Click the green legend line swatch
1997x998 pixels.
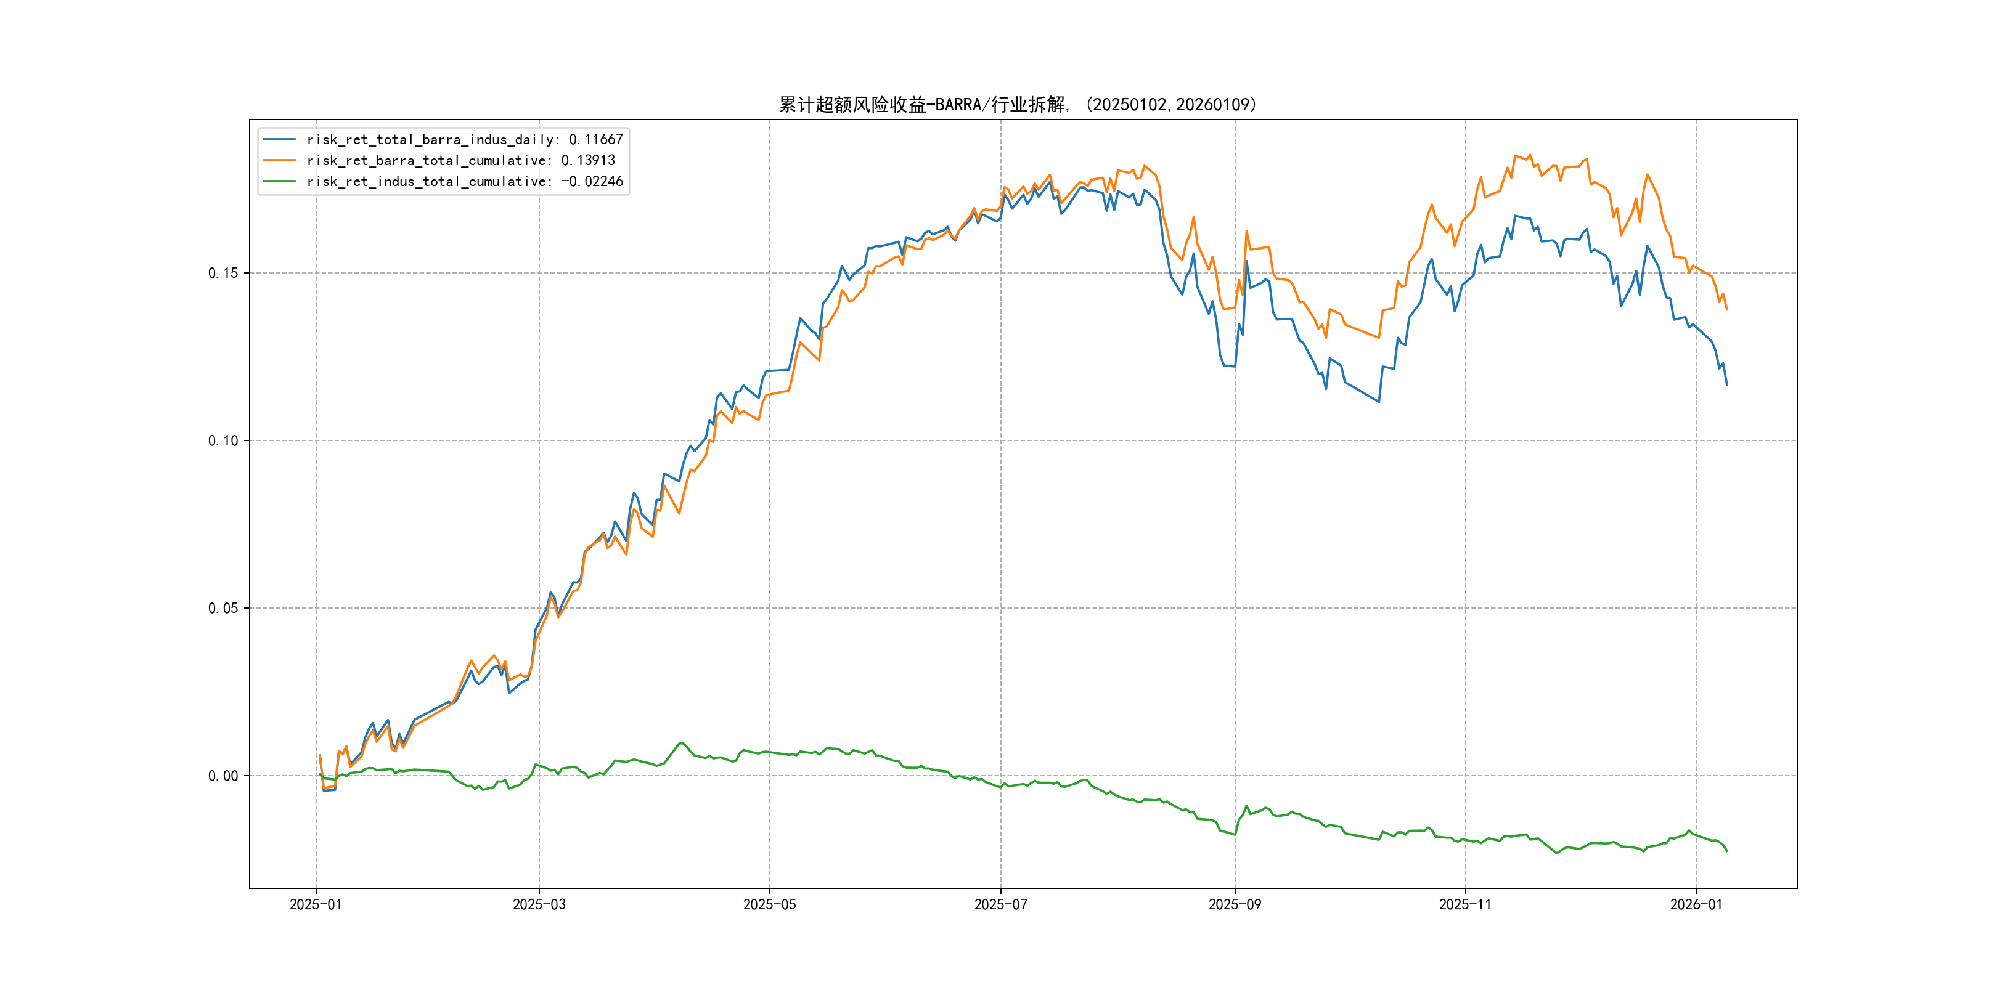(279, 181)
